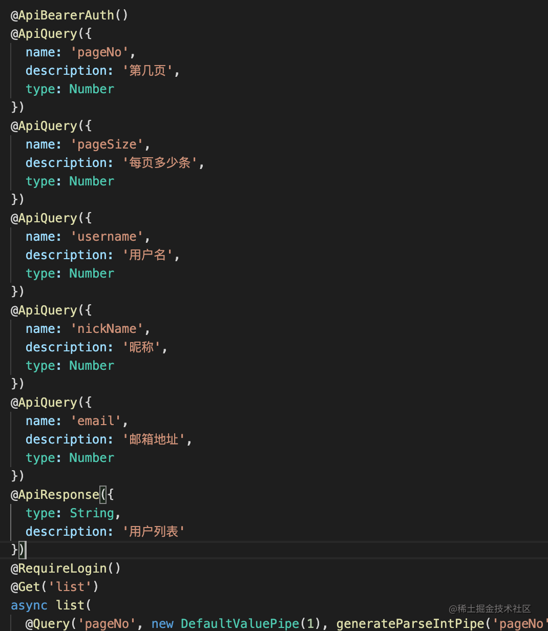Click the @Get('list') decorator line
This screenshot has width=548, height=631.
click(55, 587)
